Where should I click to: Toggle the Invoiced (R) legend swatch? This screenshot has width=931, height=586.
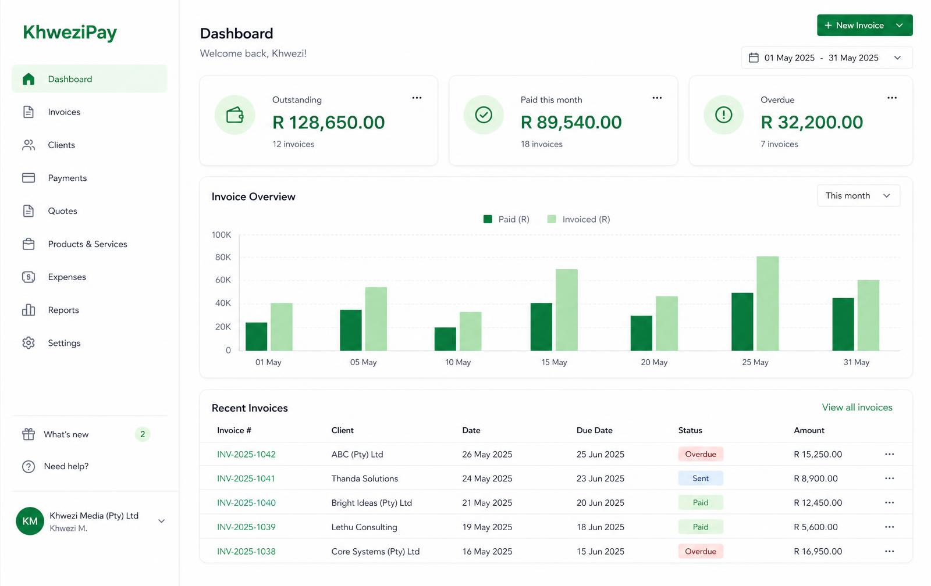tap(552, 219)
